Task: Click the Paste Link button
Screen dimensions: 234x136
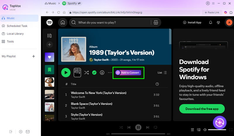Action: [x=212, y=12]
